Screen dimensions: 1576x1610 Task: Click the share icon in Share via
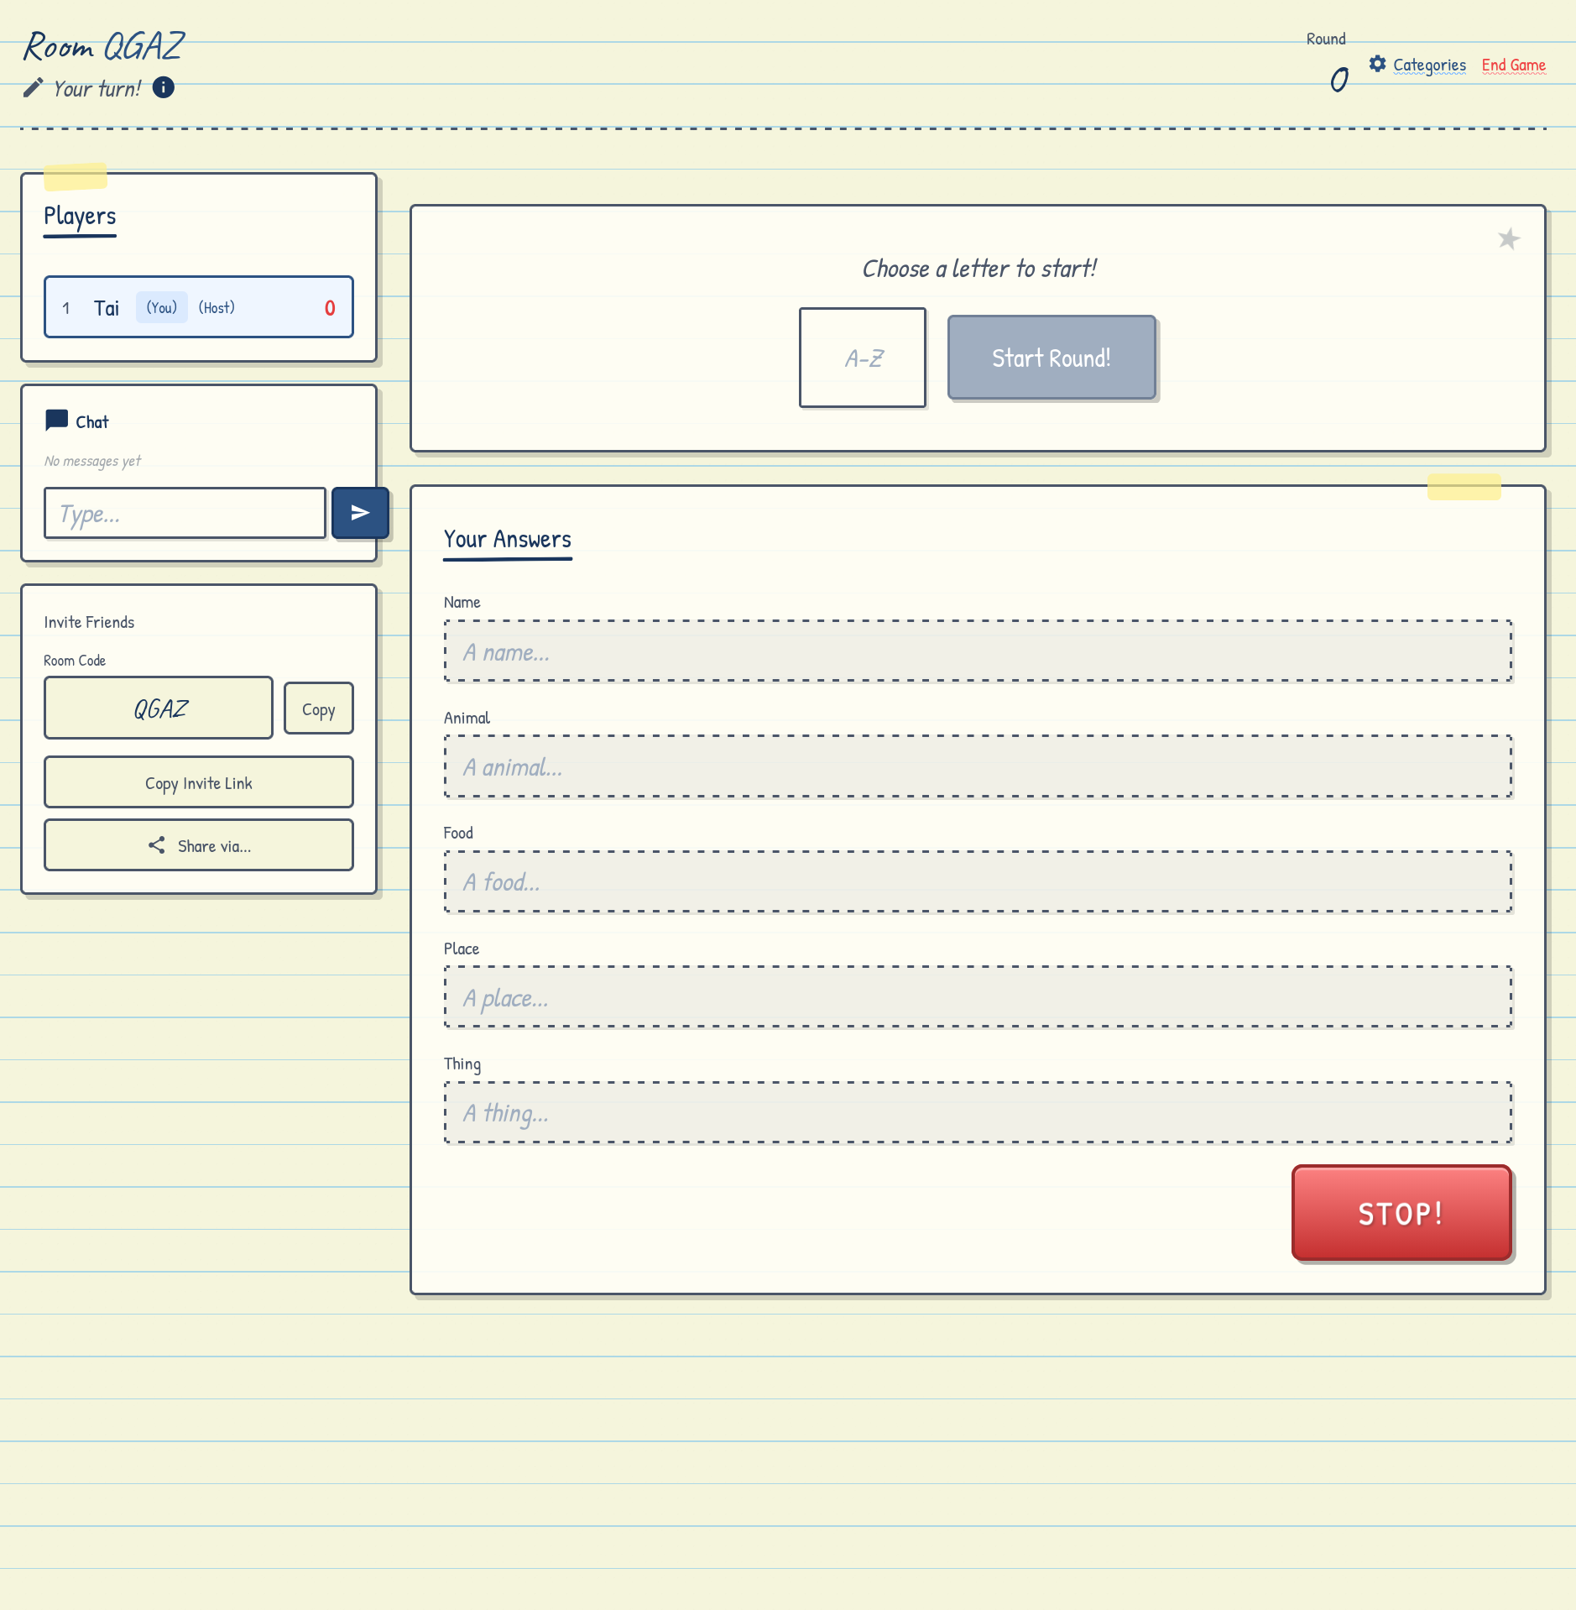coord(157,845)
